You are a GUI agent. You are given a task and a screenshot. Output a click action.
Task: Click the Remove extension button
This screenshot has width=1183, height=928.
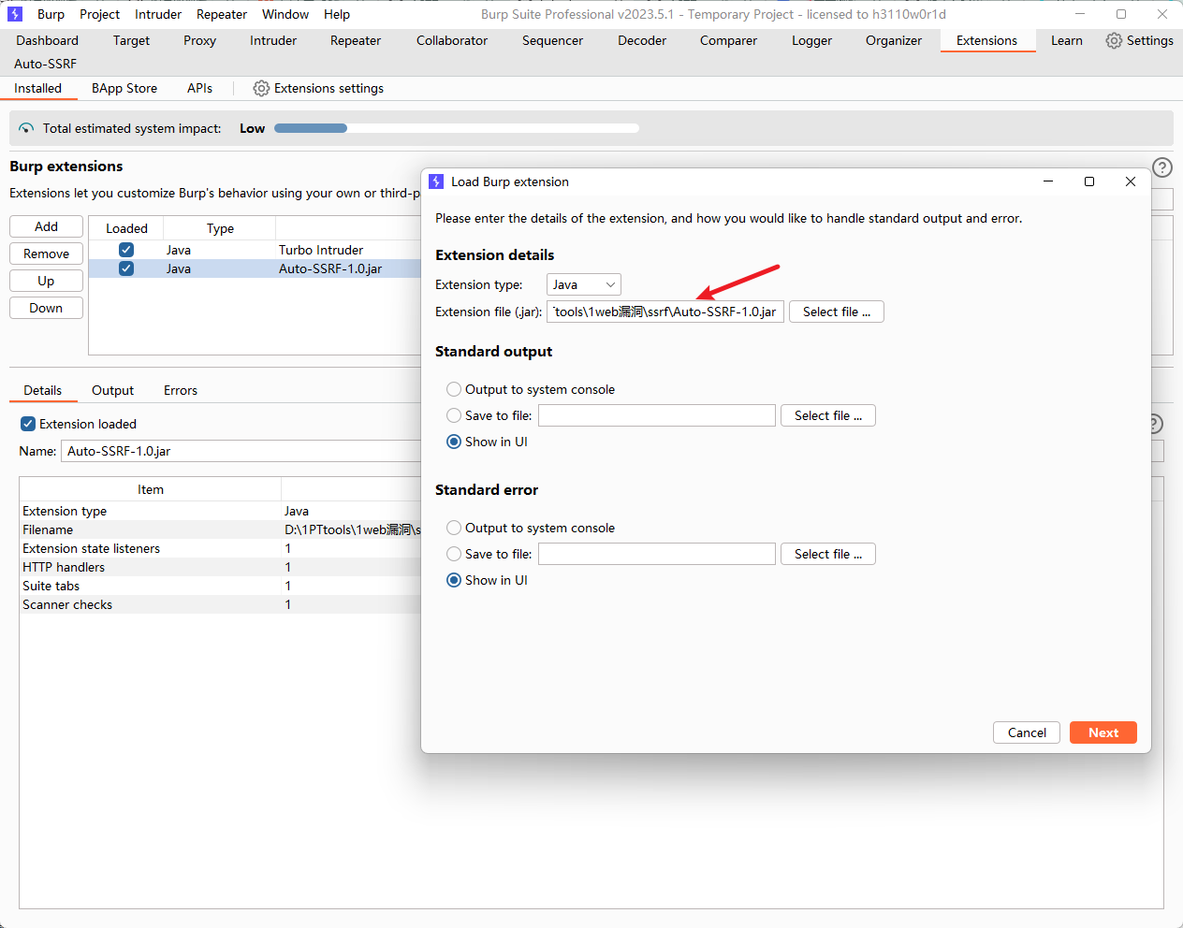point(46,254)
